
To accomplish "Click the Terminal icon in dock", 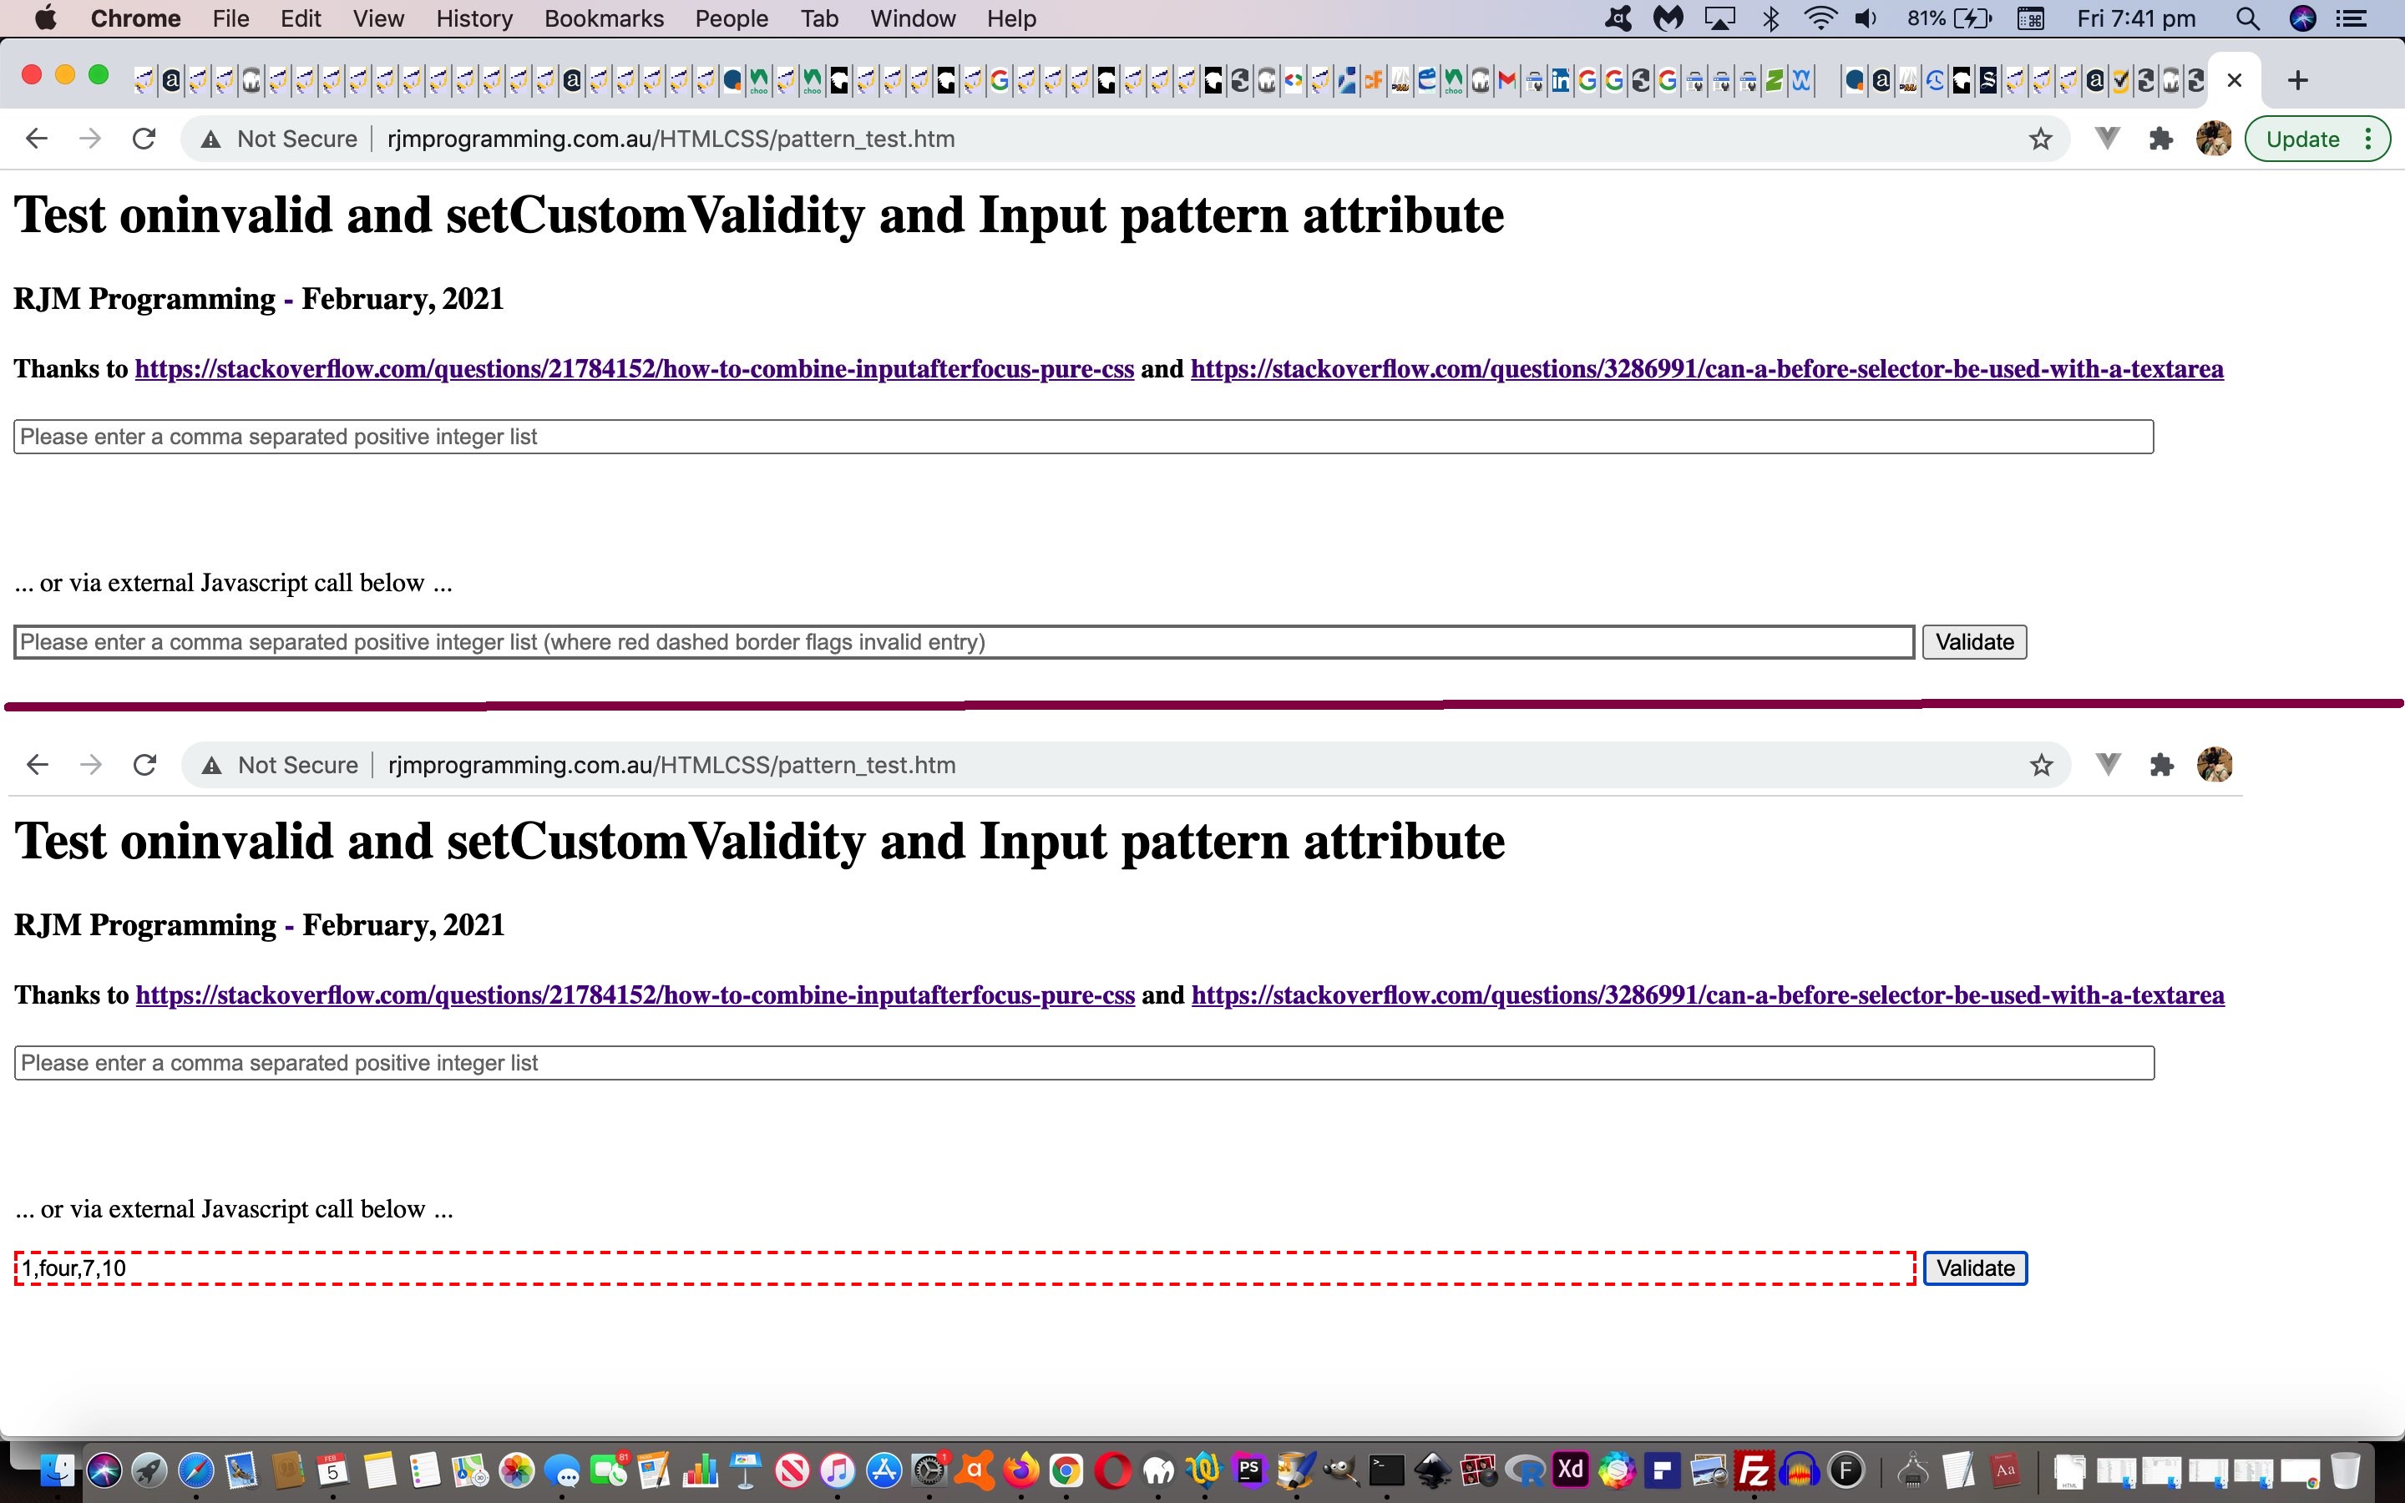I will [1384, 1469].
